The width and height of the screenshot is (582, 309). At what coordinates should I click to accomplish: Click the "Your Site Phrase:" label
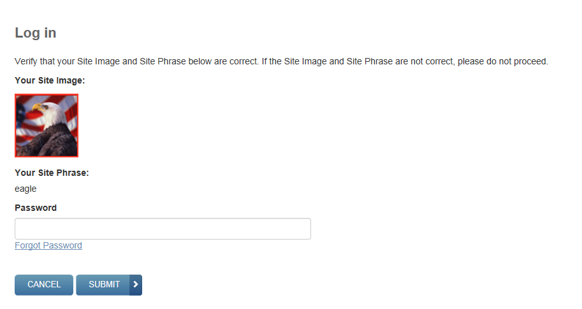coord(52,173)
